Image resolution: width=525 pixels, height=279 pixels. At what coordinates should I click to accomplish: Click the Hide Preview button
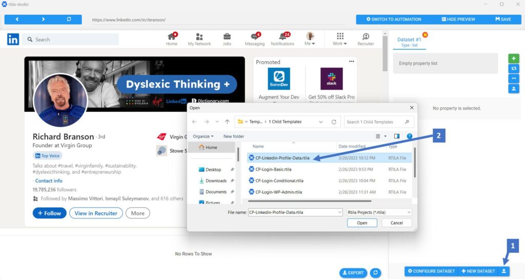click(458, 19)
